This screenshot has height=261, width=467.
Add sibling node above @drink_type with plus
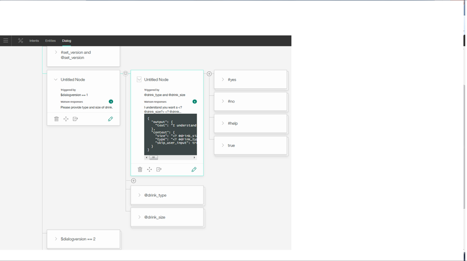pos(133,181)
